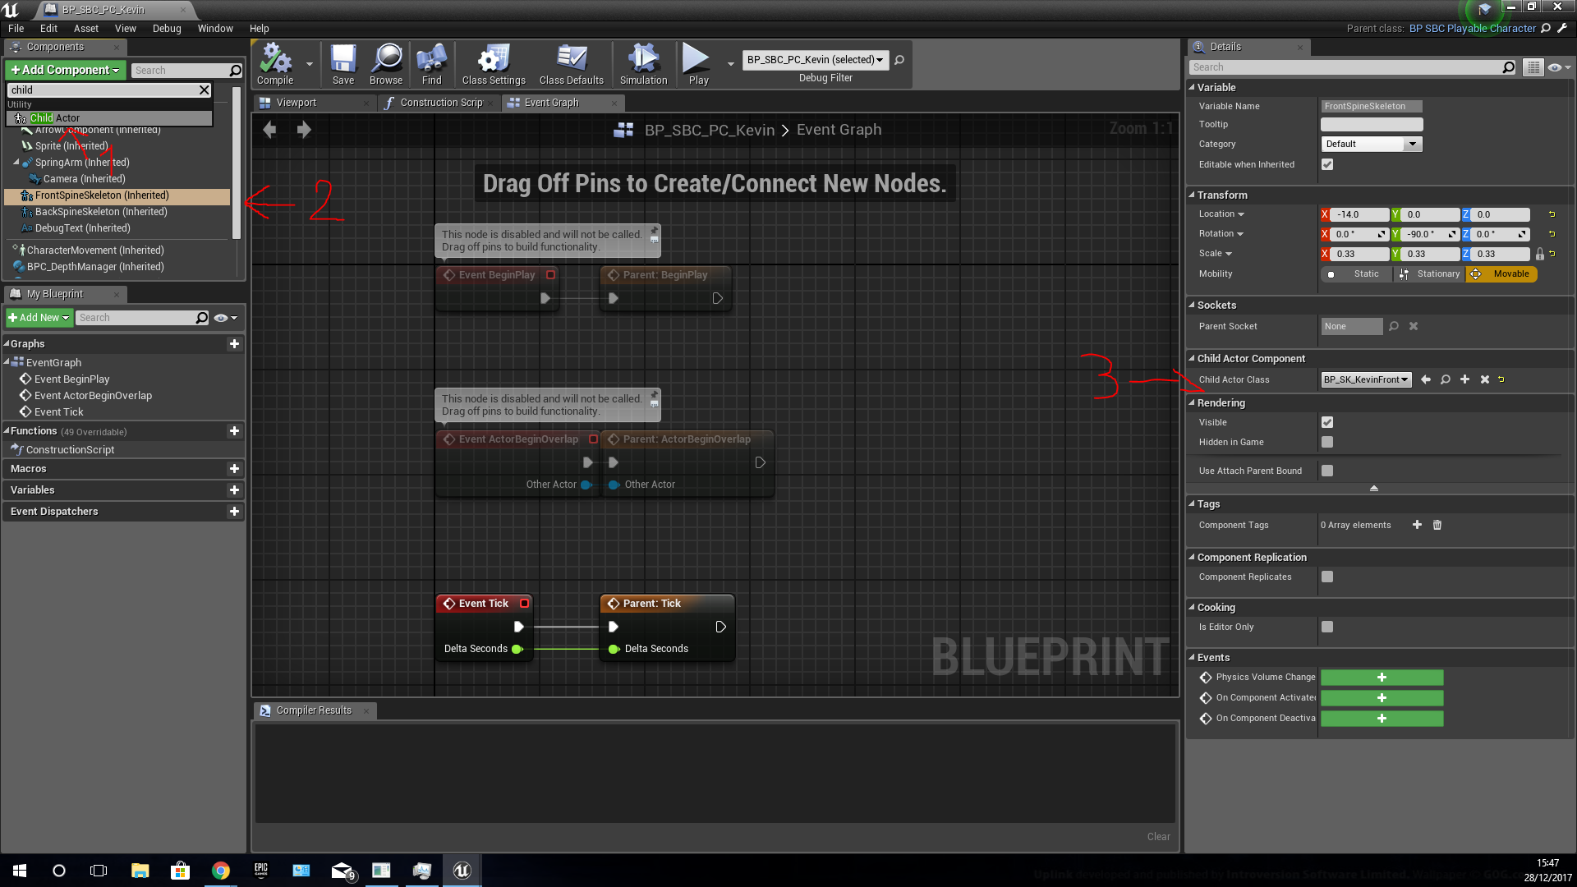Find debug object in level
The width and height of the screenshot is (1577, 887).
pyautogui.click(x=899, y=60)
